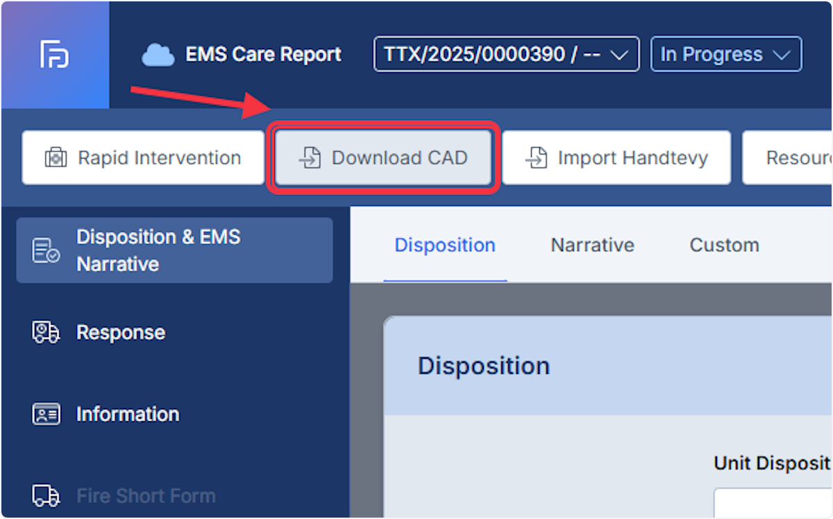833x519 pixels.
Task: Click the cloud icon beside EMS Care Report
Action: coord(158,55)
